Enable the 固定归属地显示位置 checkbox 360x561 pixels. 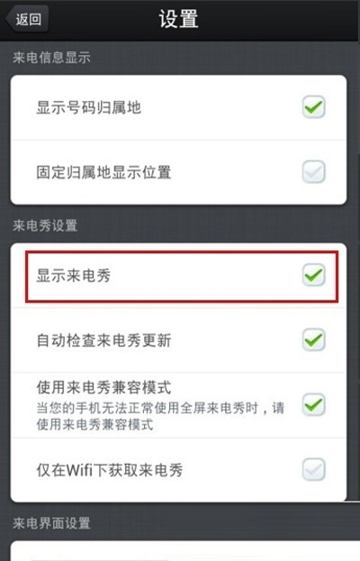(x=313, y=172)
